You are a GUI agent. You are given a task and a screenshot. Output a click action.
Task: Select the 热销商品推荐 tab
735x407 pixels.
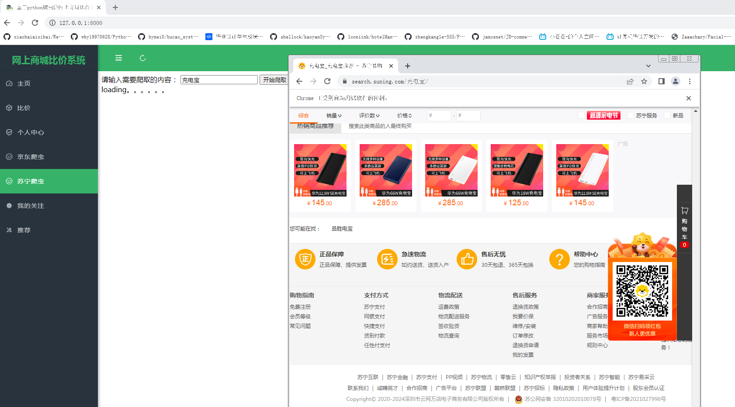click(315, 126)
